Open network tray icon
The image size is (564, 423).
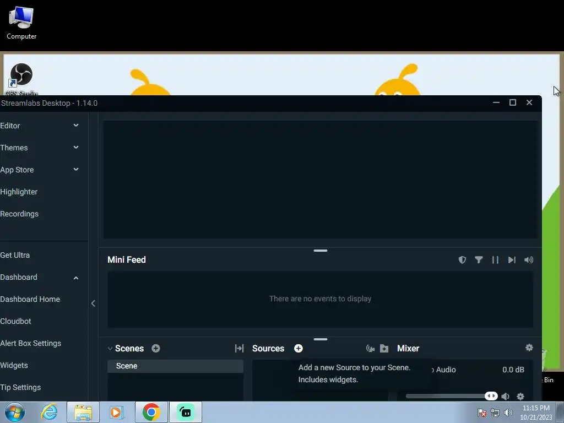495,413
